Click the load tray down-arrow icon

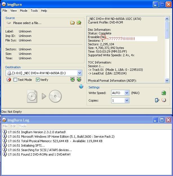tap(79, 79)
